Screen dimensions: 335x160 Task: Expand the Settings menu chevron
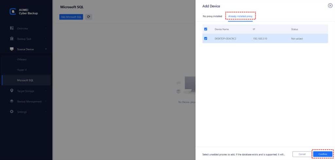tap(46, 112)
